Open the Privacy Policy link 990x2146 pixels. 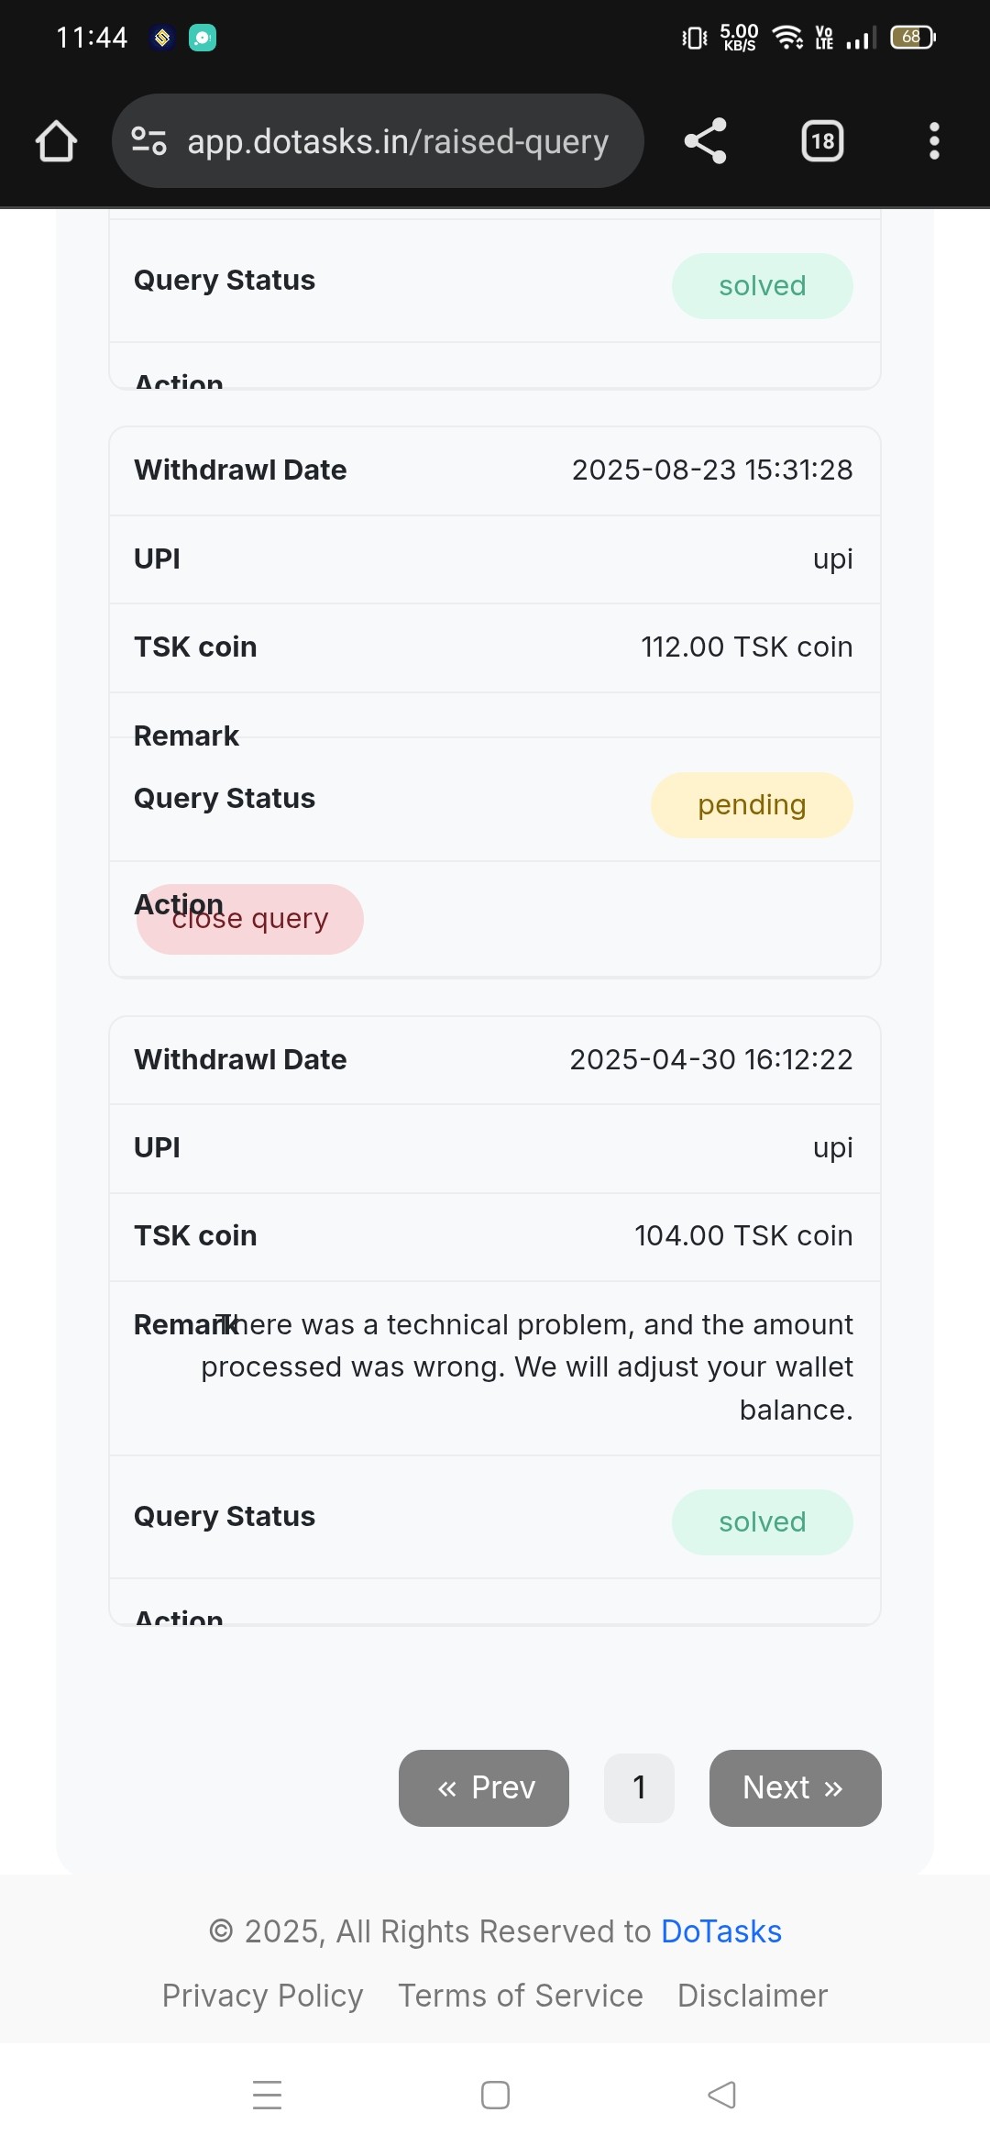pos(263,1996)
